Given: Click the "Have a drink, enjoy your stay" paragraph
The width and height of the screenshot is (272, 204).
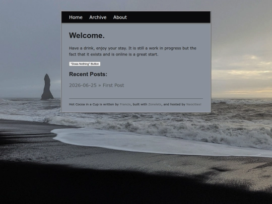Looking at the screenshot, I should coord(132,51).
